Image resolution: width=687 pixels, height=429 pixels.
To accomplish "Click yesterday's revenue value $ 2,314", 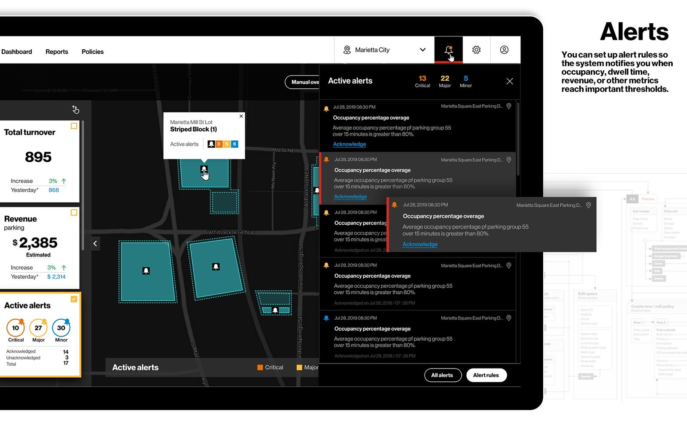I will pyautogui.click(x=56, y=277).
